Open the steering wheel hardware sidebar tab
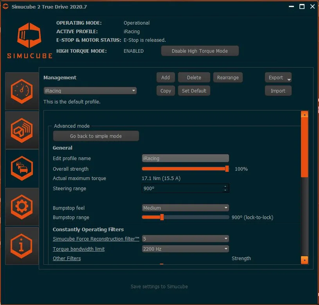319x305 pixels. click(x=22, y=130)
